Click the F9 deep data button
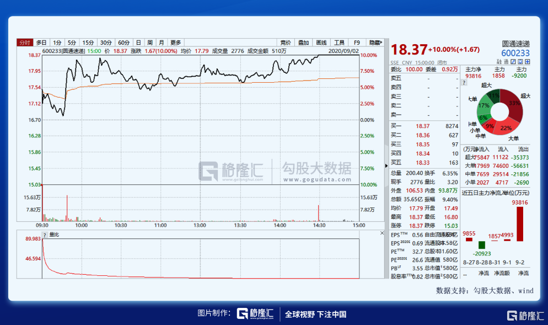Image resolution: width=548 pixels, height=325 pixels. pos(357,42)
